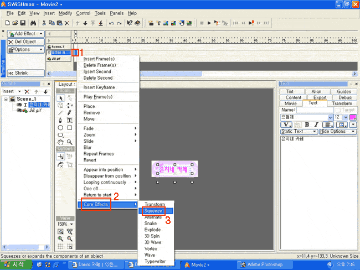
Task: Toggle the grid display icon
Action: 60,246
